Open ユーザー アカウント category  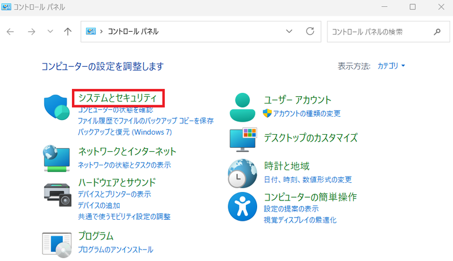coord(298,100)
